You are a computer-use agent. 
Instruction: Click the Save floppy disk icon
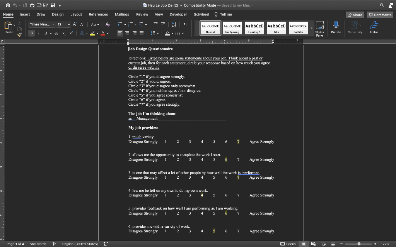[x=53, y=5]
